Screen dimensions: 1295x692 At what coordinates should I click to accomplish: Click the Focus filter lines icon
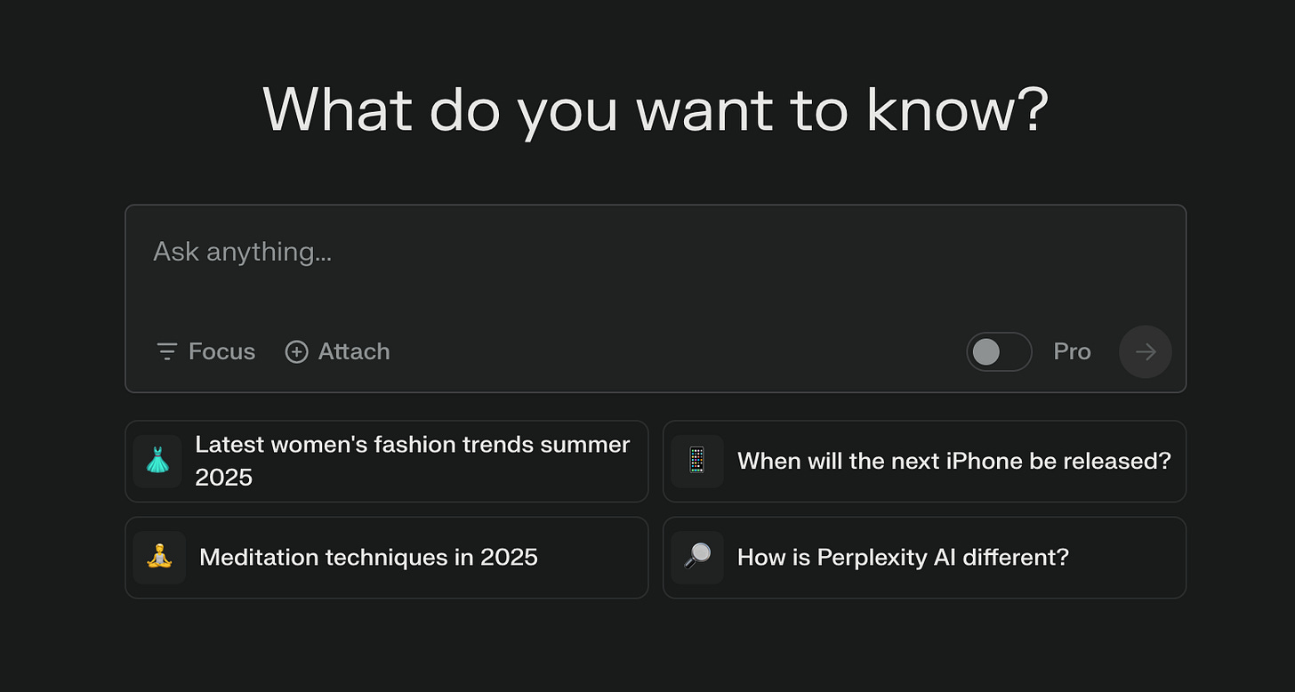coord(166,351)
